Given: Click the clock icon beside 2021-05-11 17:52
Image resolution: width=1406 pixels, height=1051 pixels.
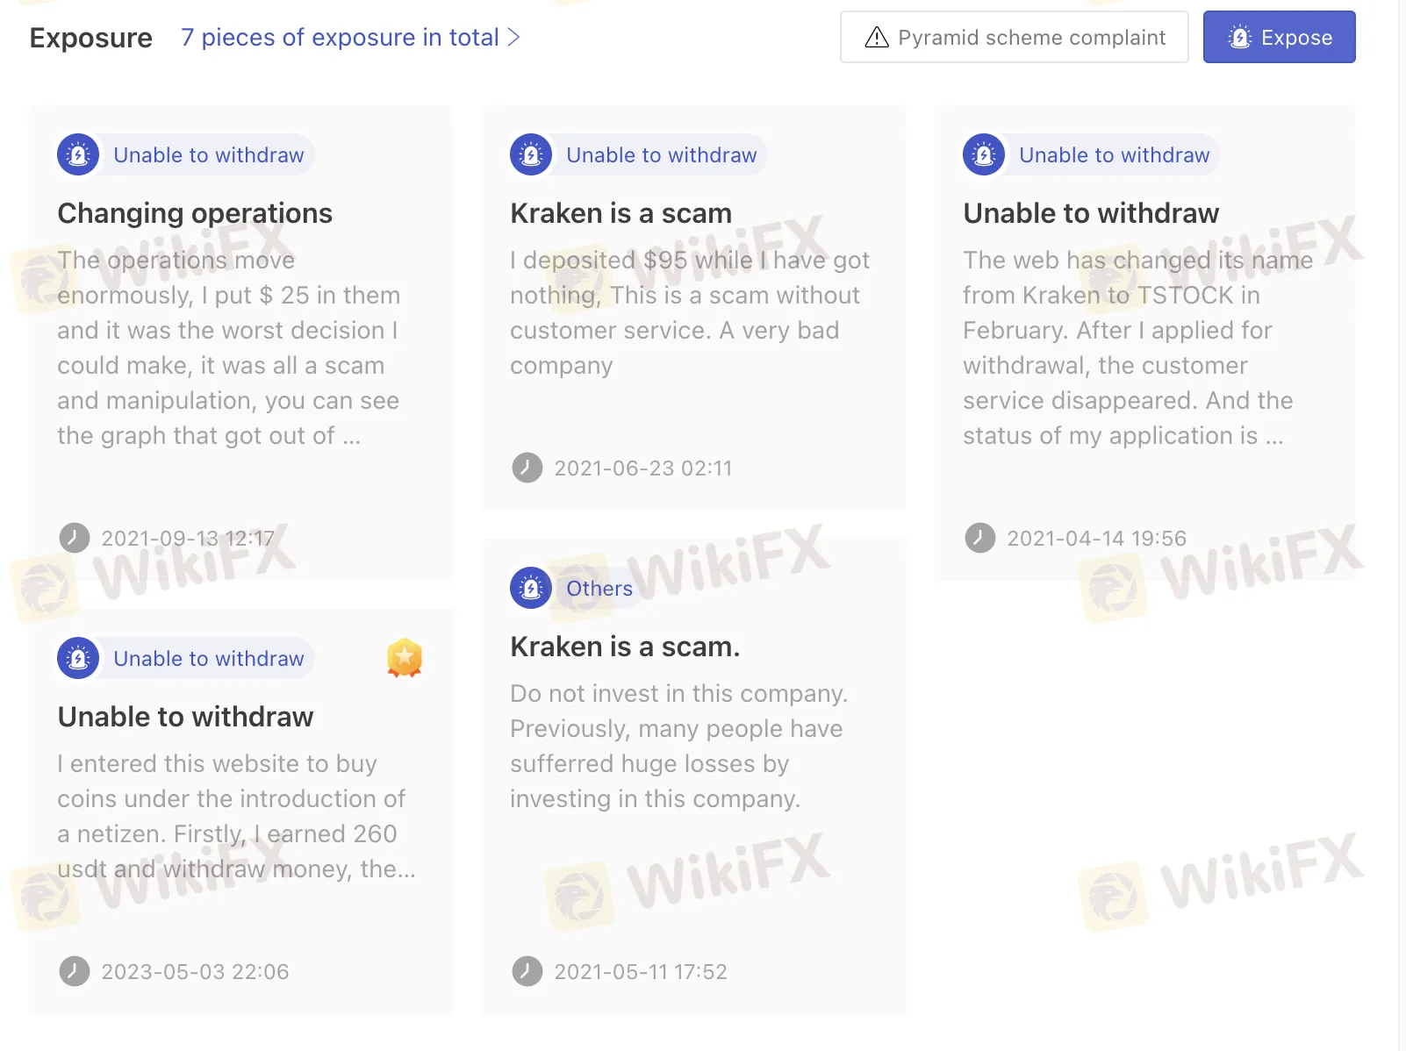Looking at the screenshot, I should [527, 971].
